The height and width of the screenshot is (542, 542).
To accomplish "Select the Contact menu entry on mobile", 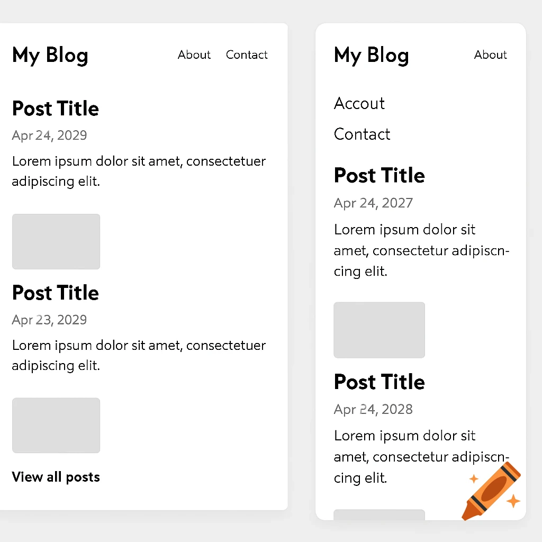I will pos(362,134).
